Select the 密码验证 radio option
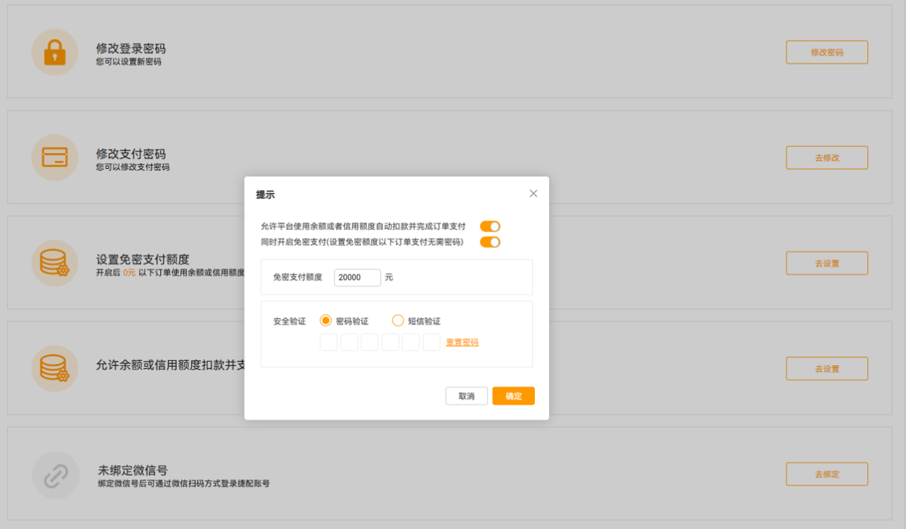 pyautogui.click(x=327, y=320)
